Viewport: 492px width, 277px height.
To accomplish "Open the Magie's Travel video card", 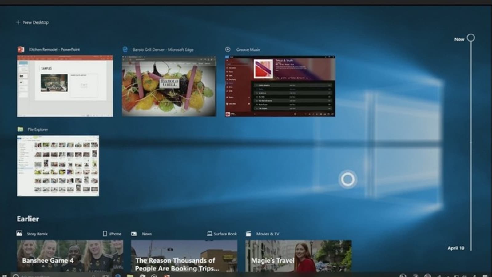I will coord(298,256).
